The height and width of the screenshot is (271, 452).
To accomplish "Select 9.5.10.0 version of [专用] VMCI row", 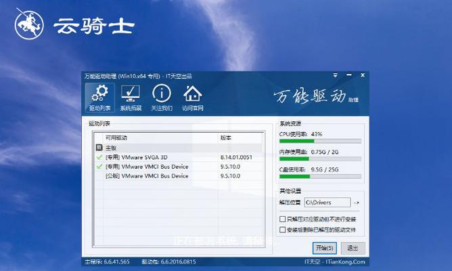I will (230, 167).
